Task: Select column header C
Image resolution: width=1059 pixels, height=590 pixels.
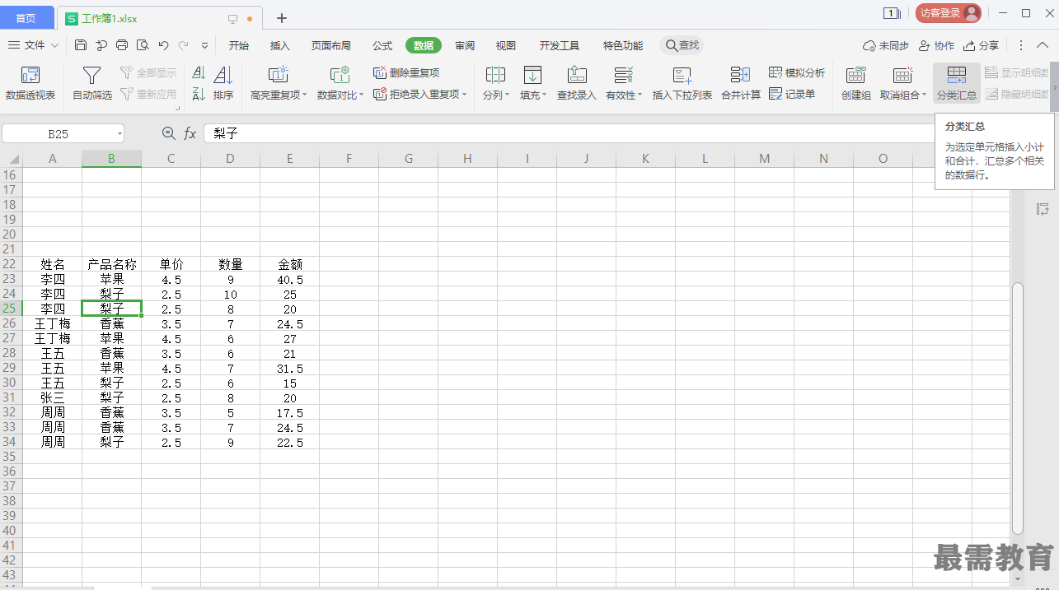Action: [x=171, y=159]
